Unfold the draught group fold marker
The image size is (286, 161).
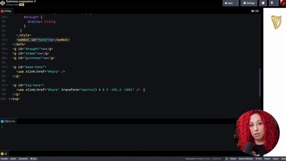pyautogui.click(x=44, y=49)
